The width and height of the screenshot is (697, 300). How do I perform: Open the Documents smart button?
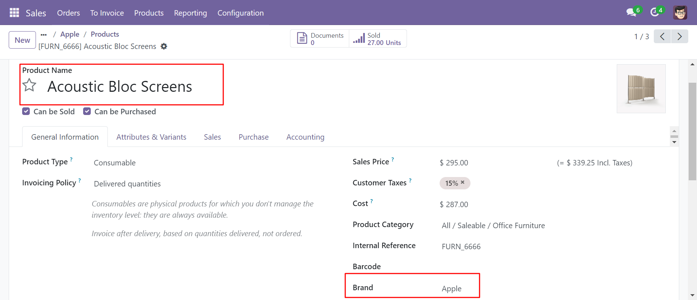[320, 38]
